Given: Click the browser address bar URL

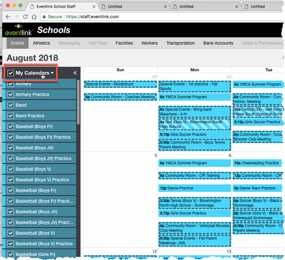Looking at the screenshot, I should tap(92, 17).
